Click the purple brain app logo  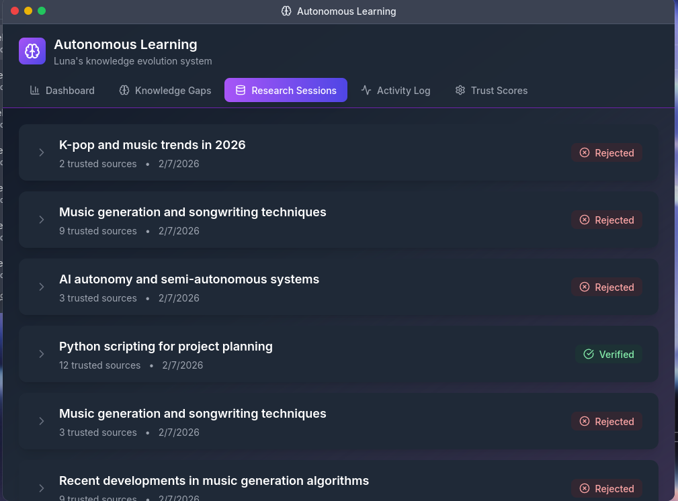pos(32,51)
